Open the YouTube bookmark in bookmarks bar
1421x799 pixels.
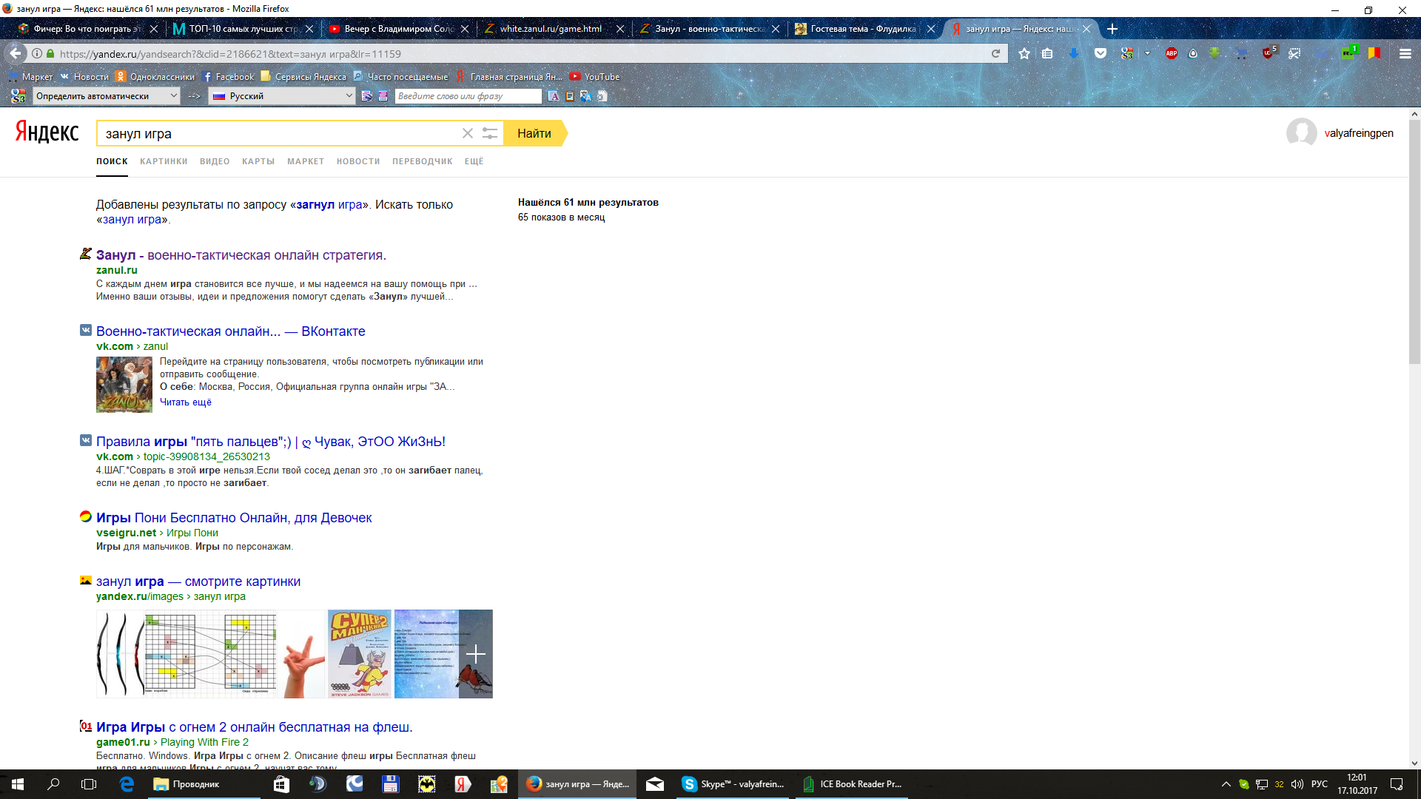(x=594, y=76)
